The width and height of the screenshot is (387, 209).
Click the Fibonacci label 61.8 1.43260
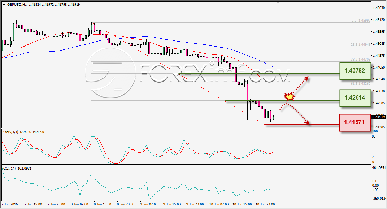[361, 84]
